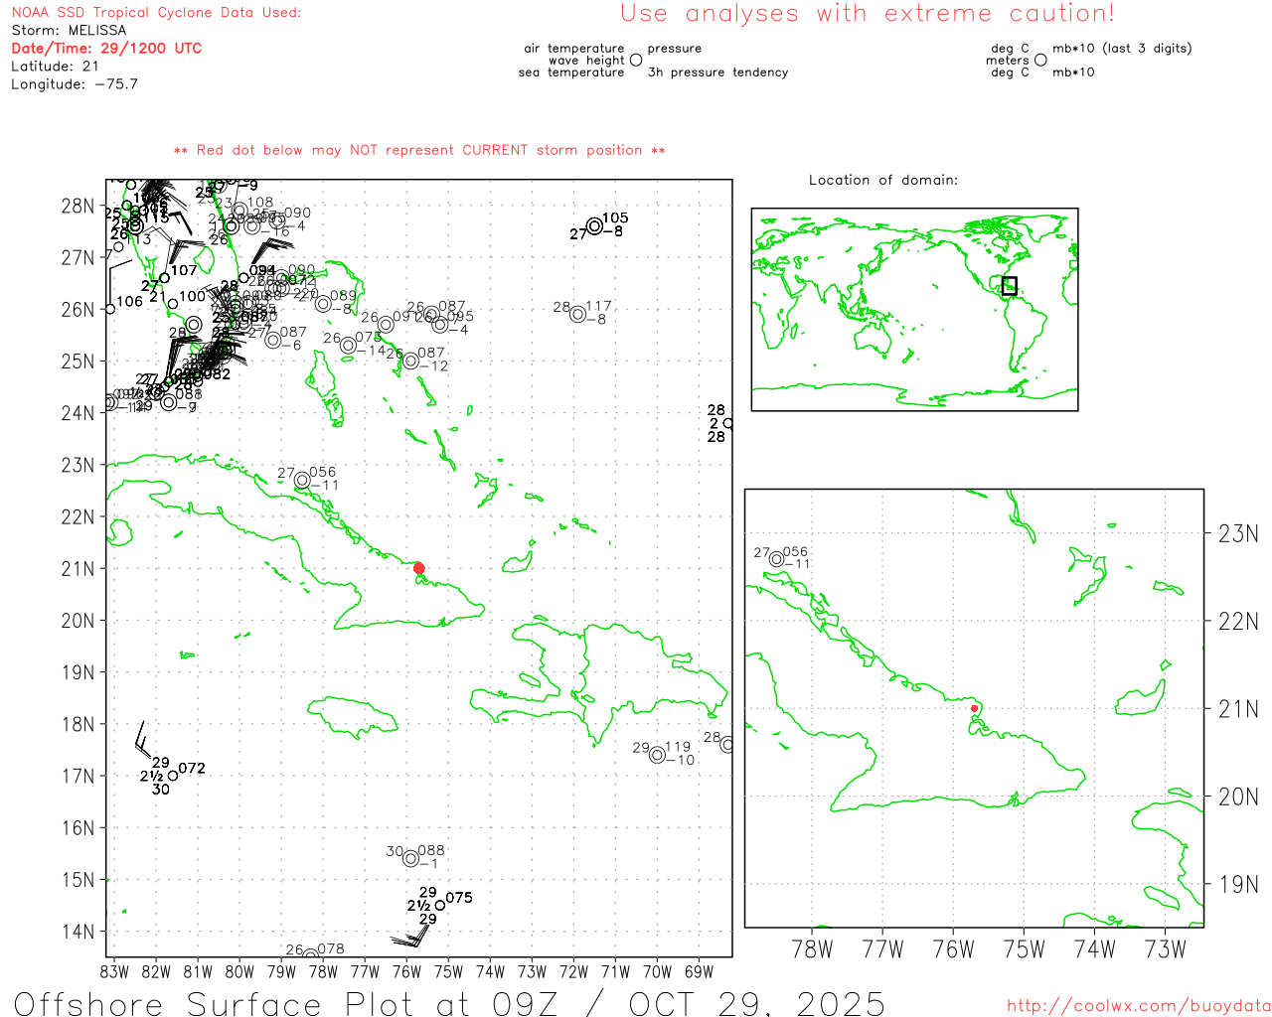Click the 'mb*10 (last 3 digits)' legend label
Image resolution: width=1272 pixels, height=1017 pixels.
(x=1122, y=49)
